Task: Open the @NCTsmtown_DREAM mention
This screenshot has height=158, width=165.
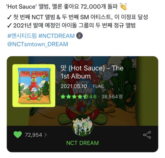Action: tap(37, 44)
